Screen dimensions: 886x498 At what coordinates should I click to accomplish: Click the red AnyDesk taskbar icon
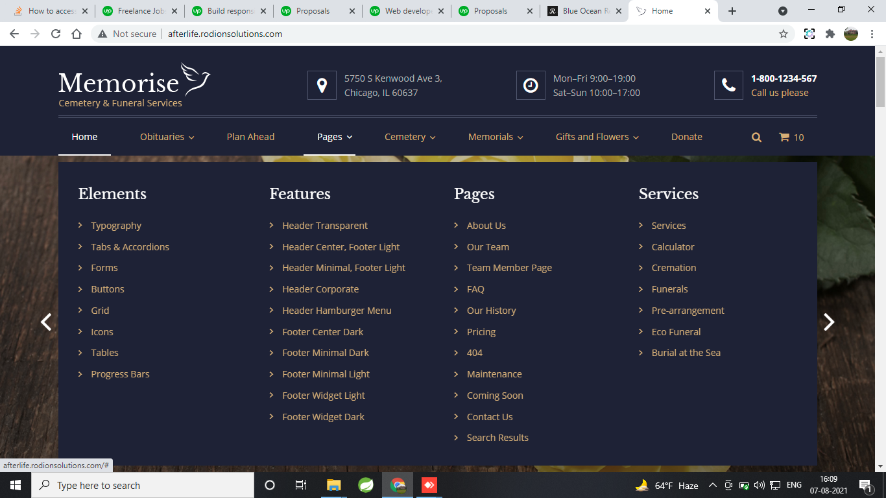point(429,485)
